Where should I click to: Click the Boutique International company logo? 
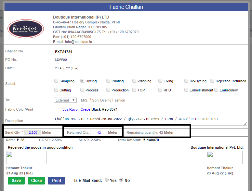26,29
